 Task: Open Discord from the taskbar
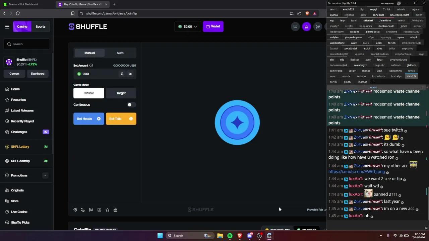(x=250, y=236)
